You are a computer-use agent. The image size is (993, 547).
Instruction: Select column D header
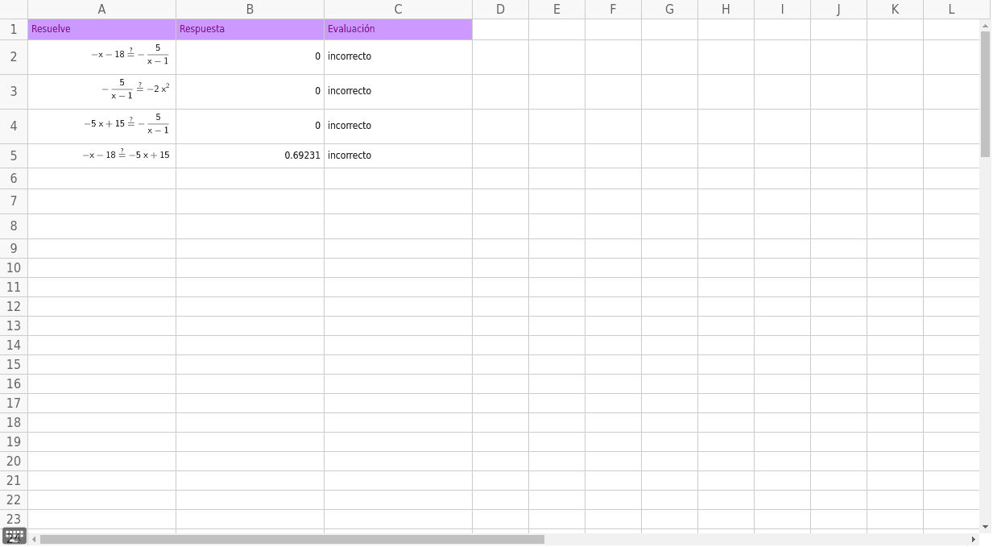[500, 10]
